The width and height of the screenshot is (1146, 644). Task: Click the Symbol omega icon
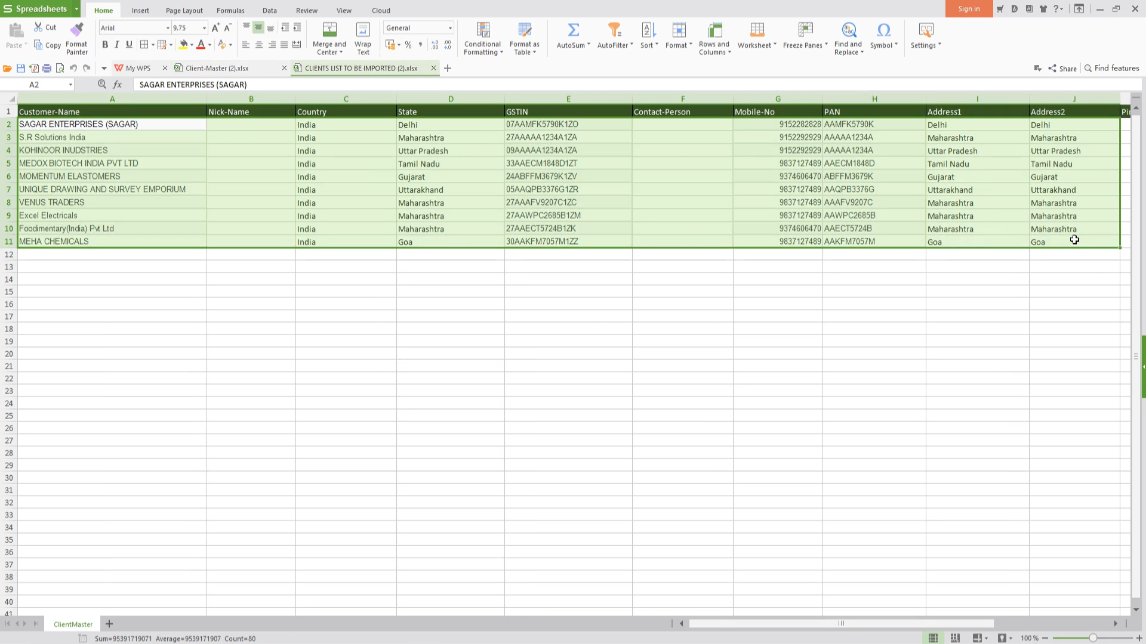point(883,30)
